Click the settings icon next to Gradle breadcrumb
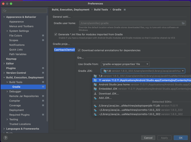This screenshot has width=191, height=142. pyautogui.click(x=125, y=10)
